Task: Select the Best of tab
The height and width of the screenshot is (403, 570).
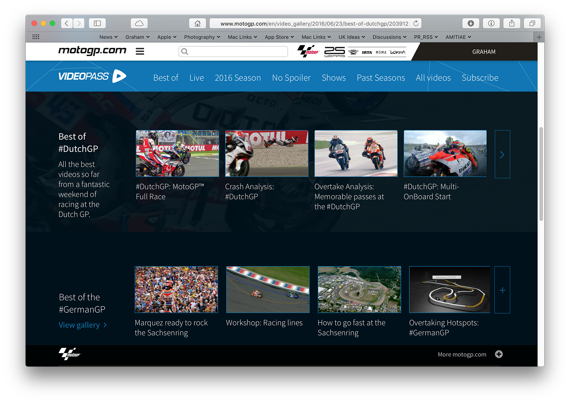Action: tap(166, 78)
